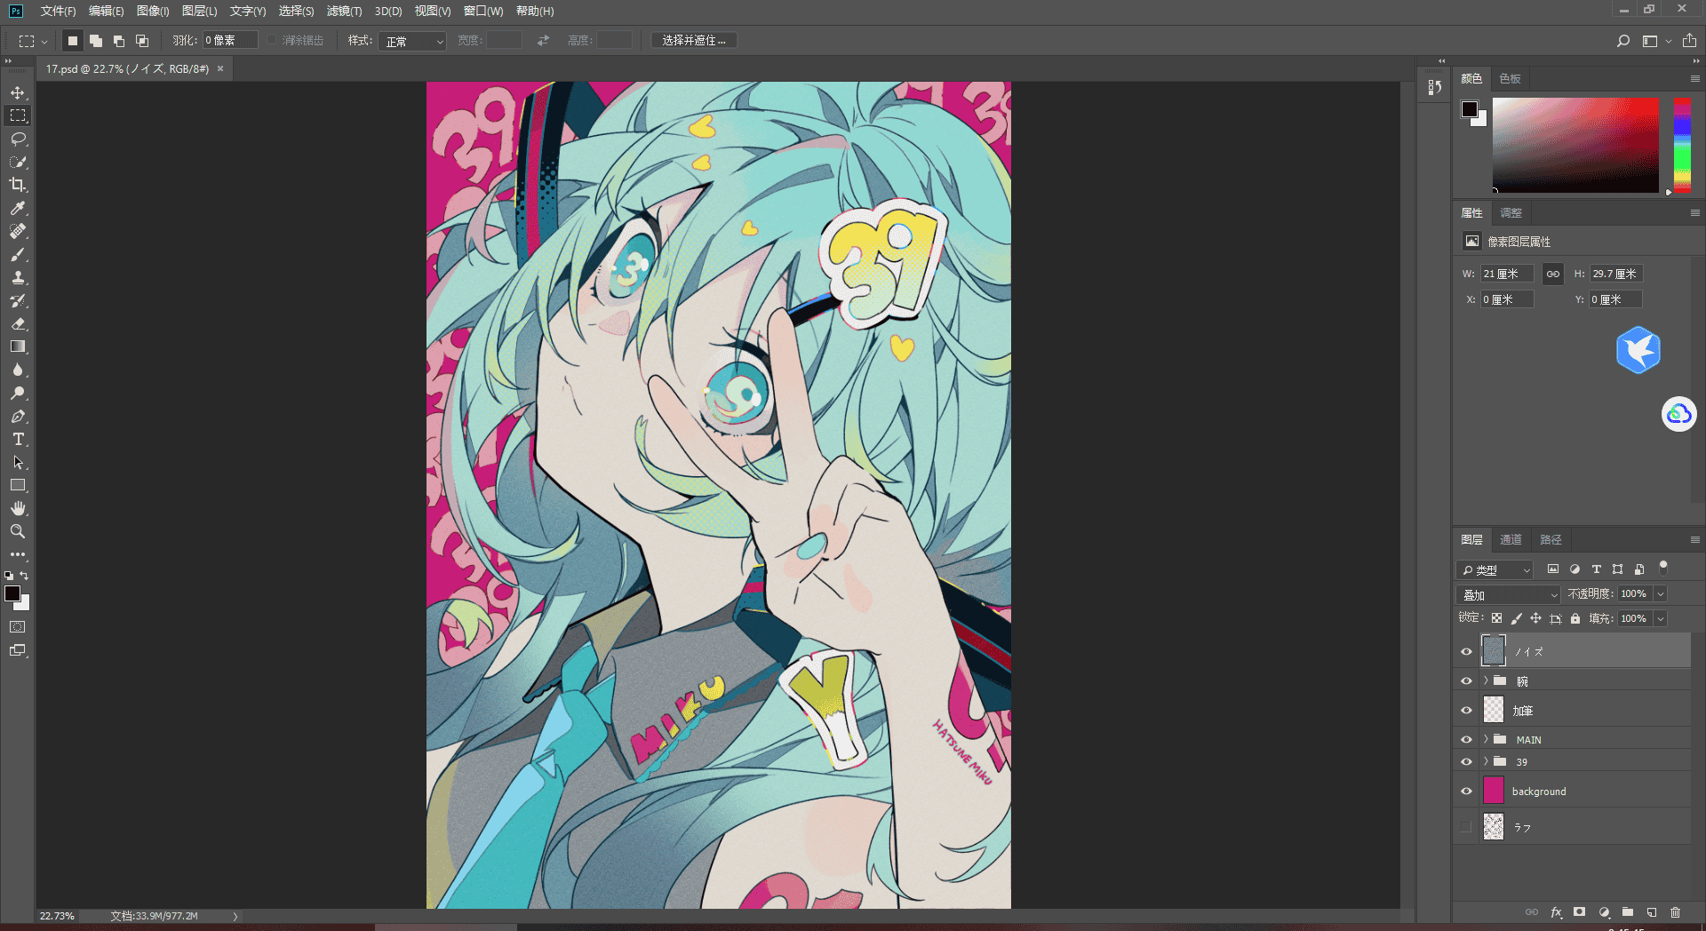Select the Crop tool

point(18,185)
